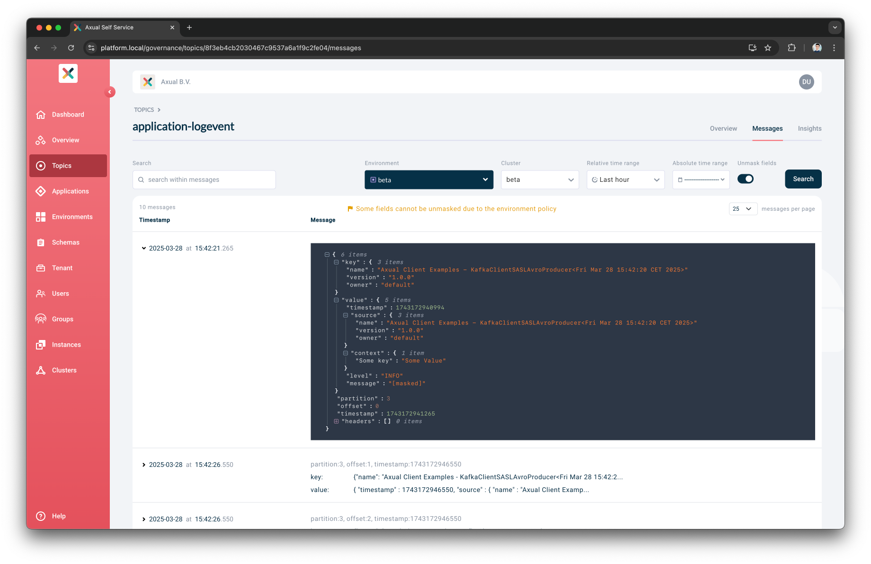Go to Clusters via its sidebar icon
Viewport: 871px width, 564px height.
[41, 370]
